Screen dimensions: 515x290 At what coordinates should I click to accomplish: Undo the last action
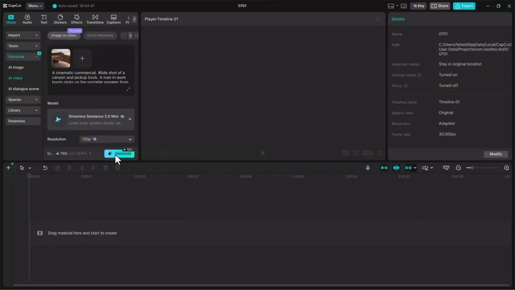coord(45,168)
